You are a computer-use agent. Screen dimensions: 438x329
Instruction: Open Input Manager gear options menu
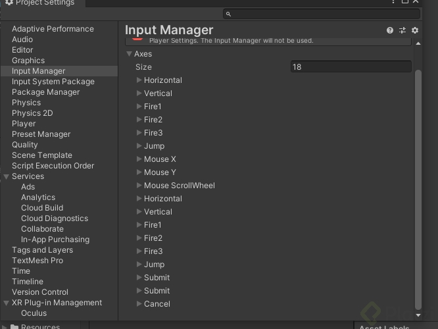(415, 30)
